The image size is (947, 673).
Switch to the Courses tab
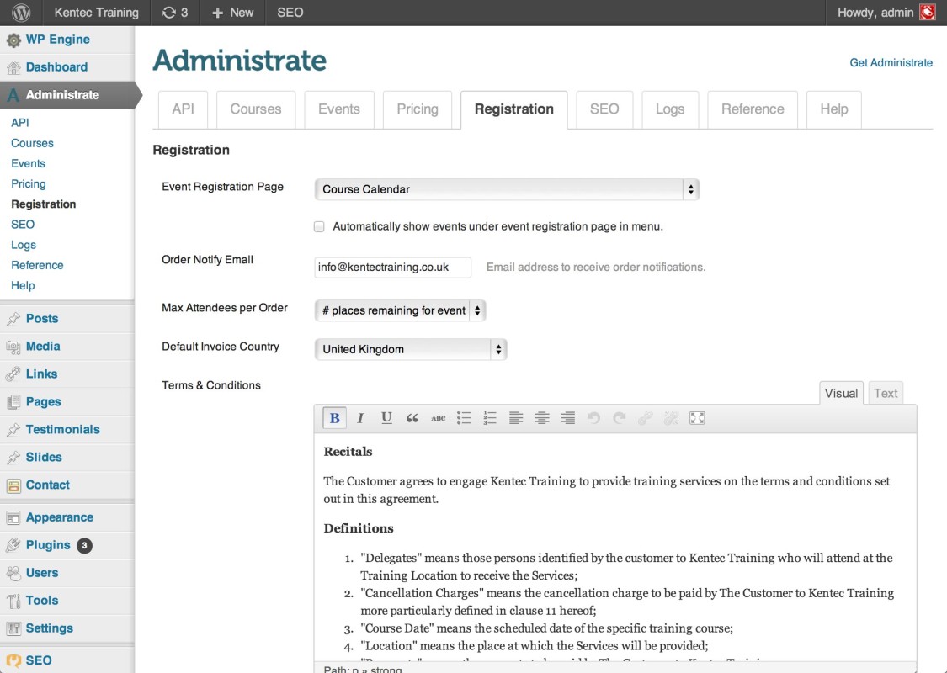click(x=255, y=109)
